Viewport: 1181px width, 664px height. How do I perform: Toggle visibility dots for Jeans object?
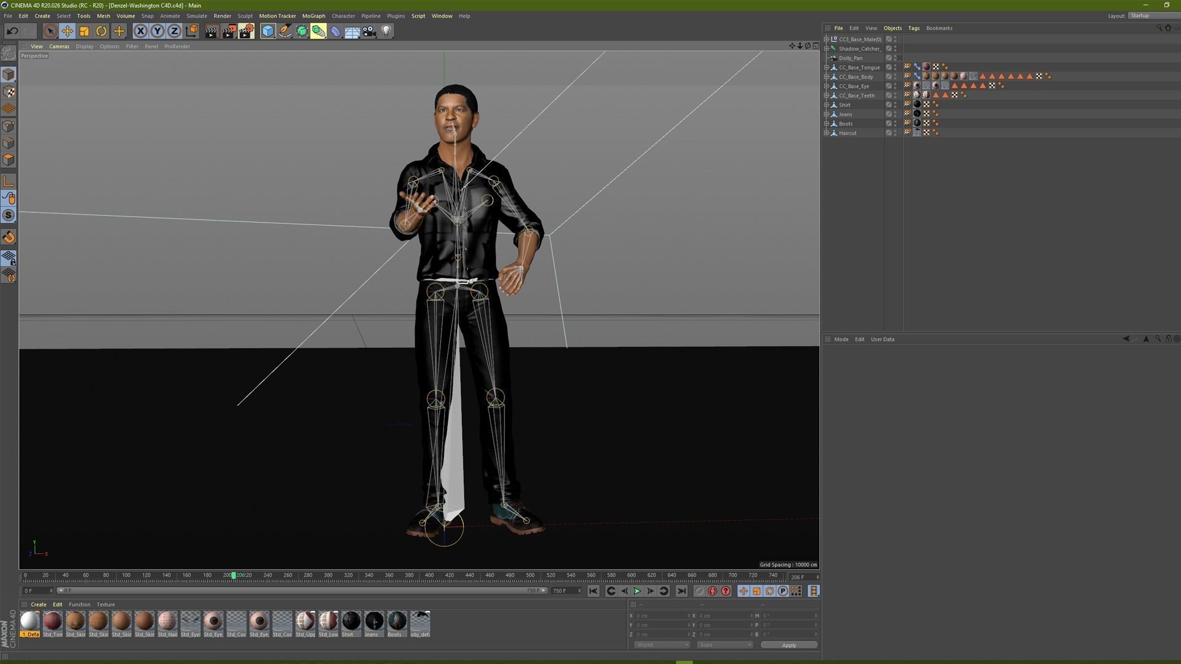[896, 114]
